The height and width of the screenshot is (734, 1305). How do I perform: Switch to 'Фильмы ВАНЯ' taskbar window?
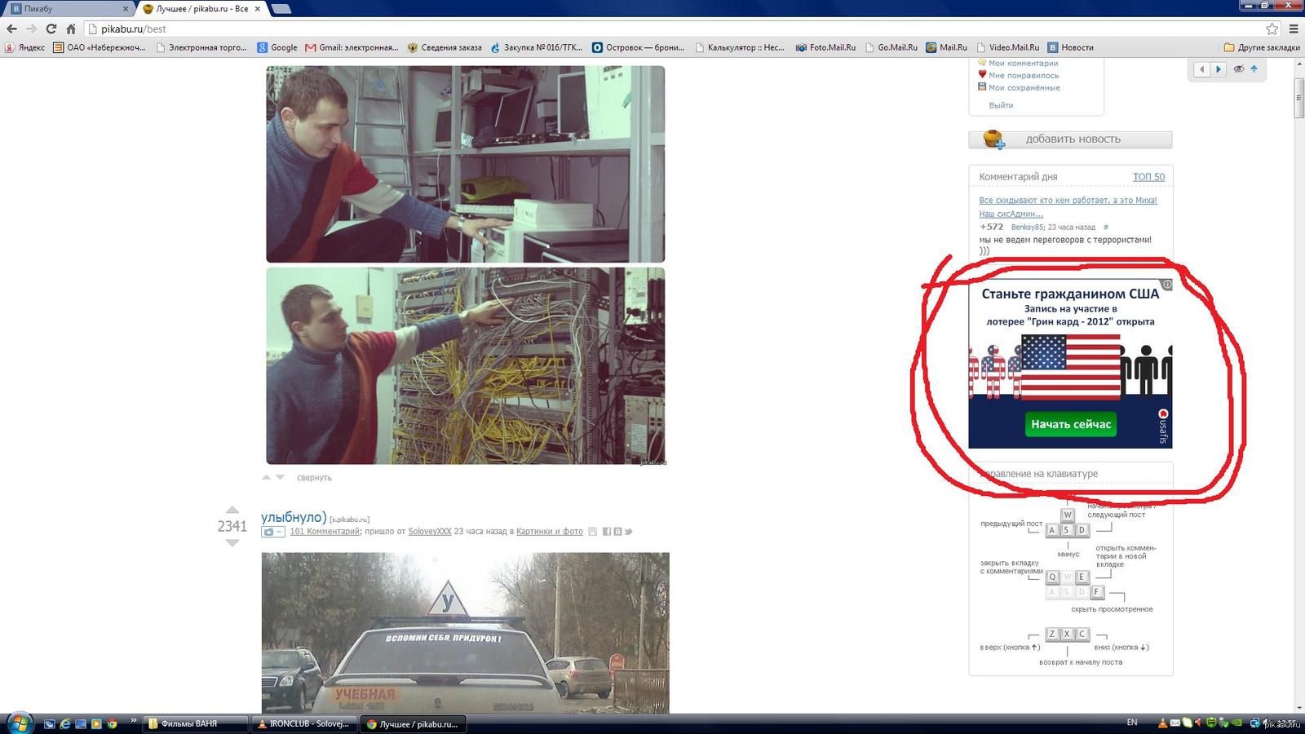click(x=196, y=723)
